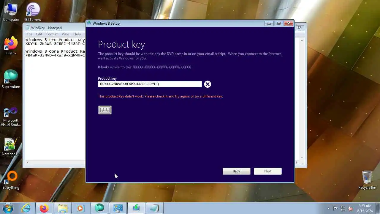Close the Windows 8 Setup window
Image resolution: width=380 pixels, height=214 pixels.
[288, 23]
